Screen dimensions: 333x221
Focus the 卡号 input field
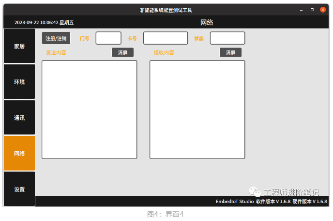[x=166, y=38]
